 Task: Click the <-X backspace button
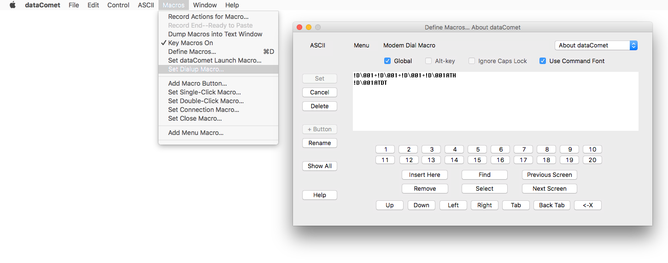588,205
